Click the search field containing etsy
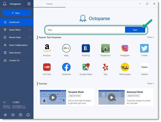This screenshot has height=122, width=161. pyautogui.click(x=86, y=30)
